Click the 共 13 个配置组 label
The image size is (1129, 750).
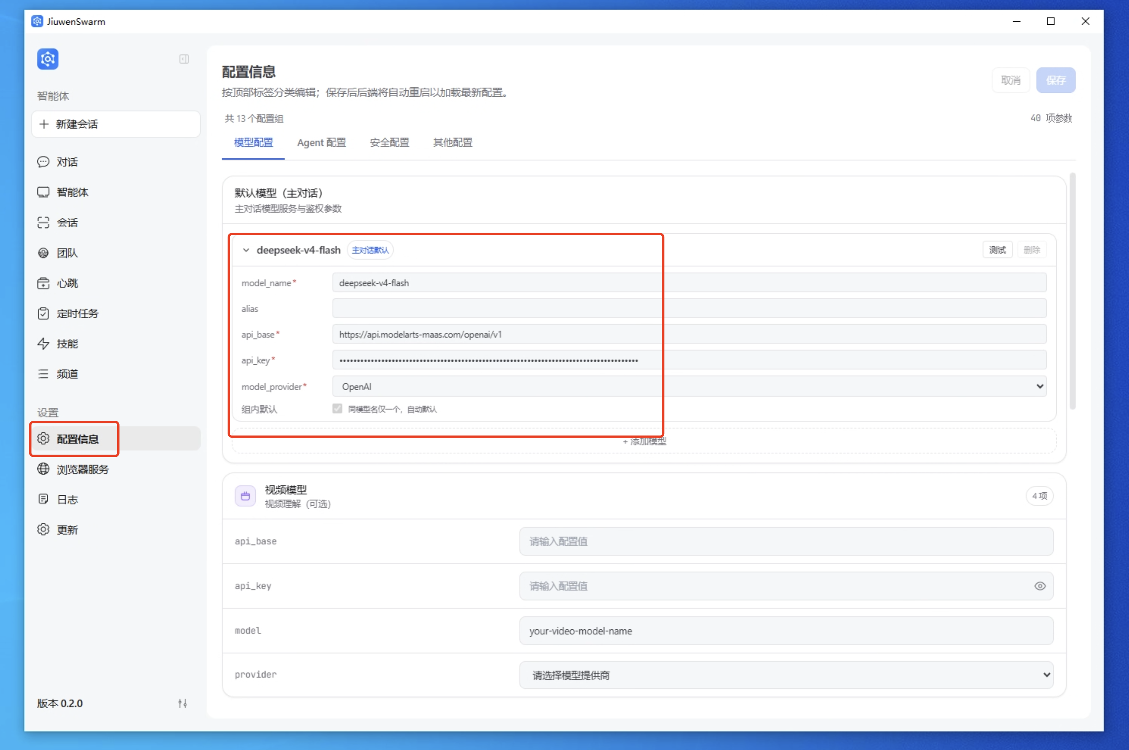coord(254,118)
